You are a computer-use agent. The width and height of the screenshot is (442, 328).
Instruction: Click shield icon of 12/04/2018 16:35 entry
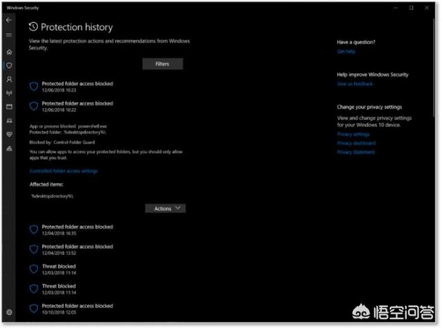pyautogui.click(x=34, y=229)
